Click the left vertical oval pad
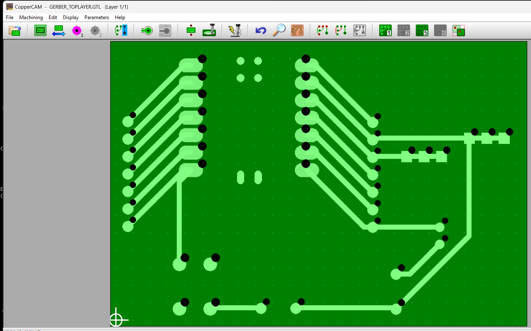The width and height of the screenshot is (531, 331). click(240, 177)
